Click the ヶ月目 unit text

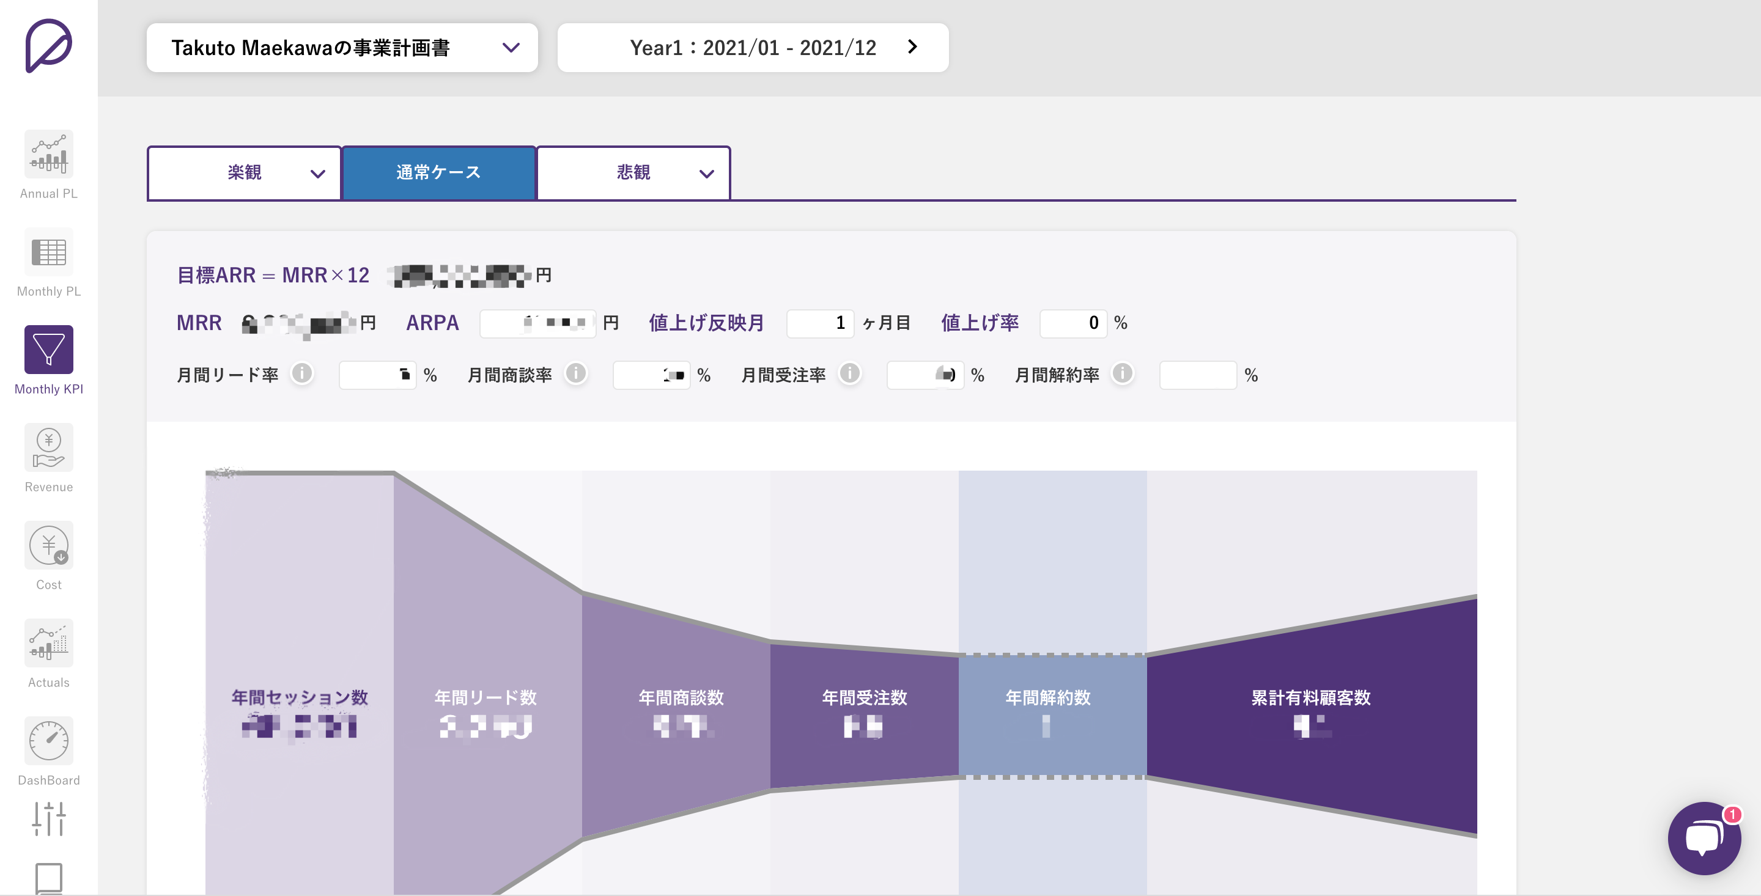(x=887, y=323)
